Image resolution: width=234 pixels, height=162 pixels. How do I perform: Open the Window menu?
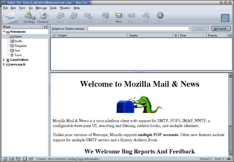click(x=65, y=8)
